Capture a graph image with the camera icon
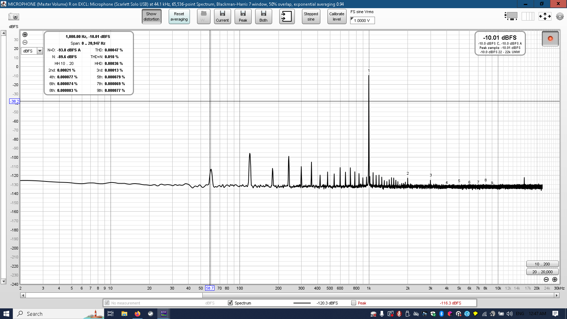The width and height of the screenshot is (567, 319). (14, 17)
